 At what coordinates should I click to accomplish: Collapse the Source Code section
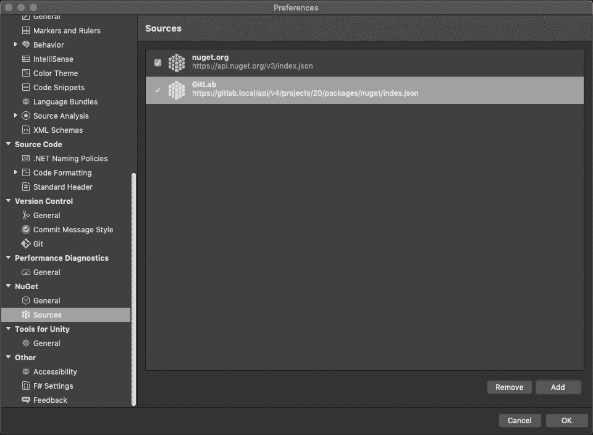point(7,144)
